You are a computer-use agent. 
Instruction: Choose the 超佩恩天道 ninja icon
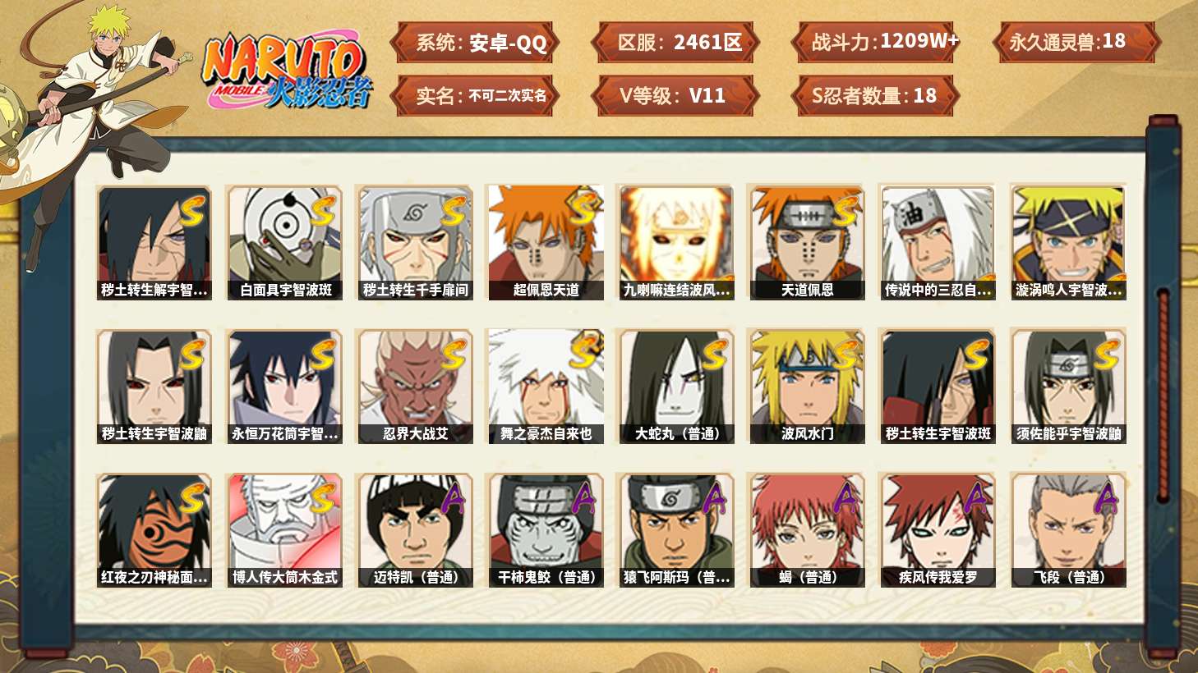coord(546,242)
